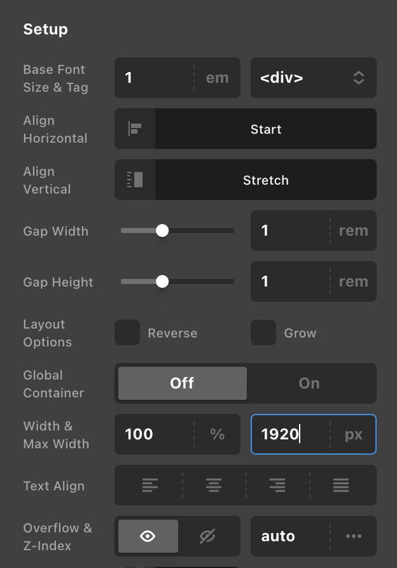Set overflow to hidden with crossed-eye icon

[x=207, y=536]
